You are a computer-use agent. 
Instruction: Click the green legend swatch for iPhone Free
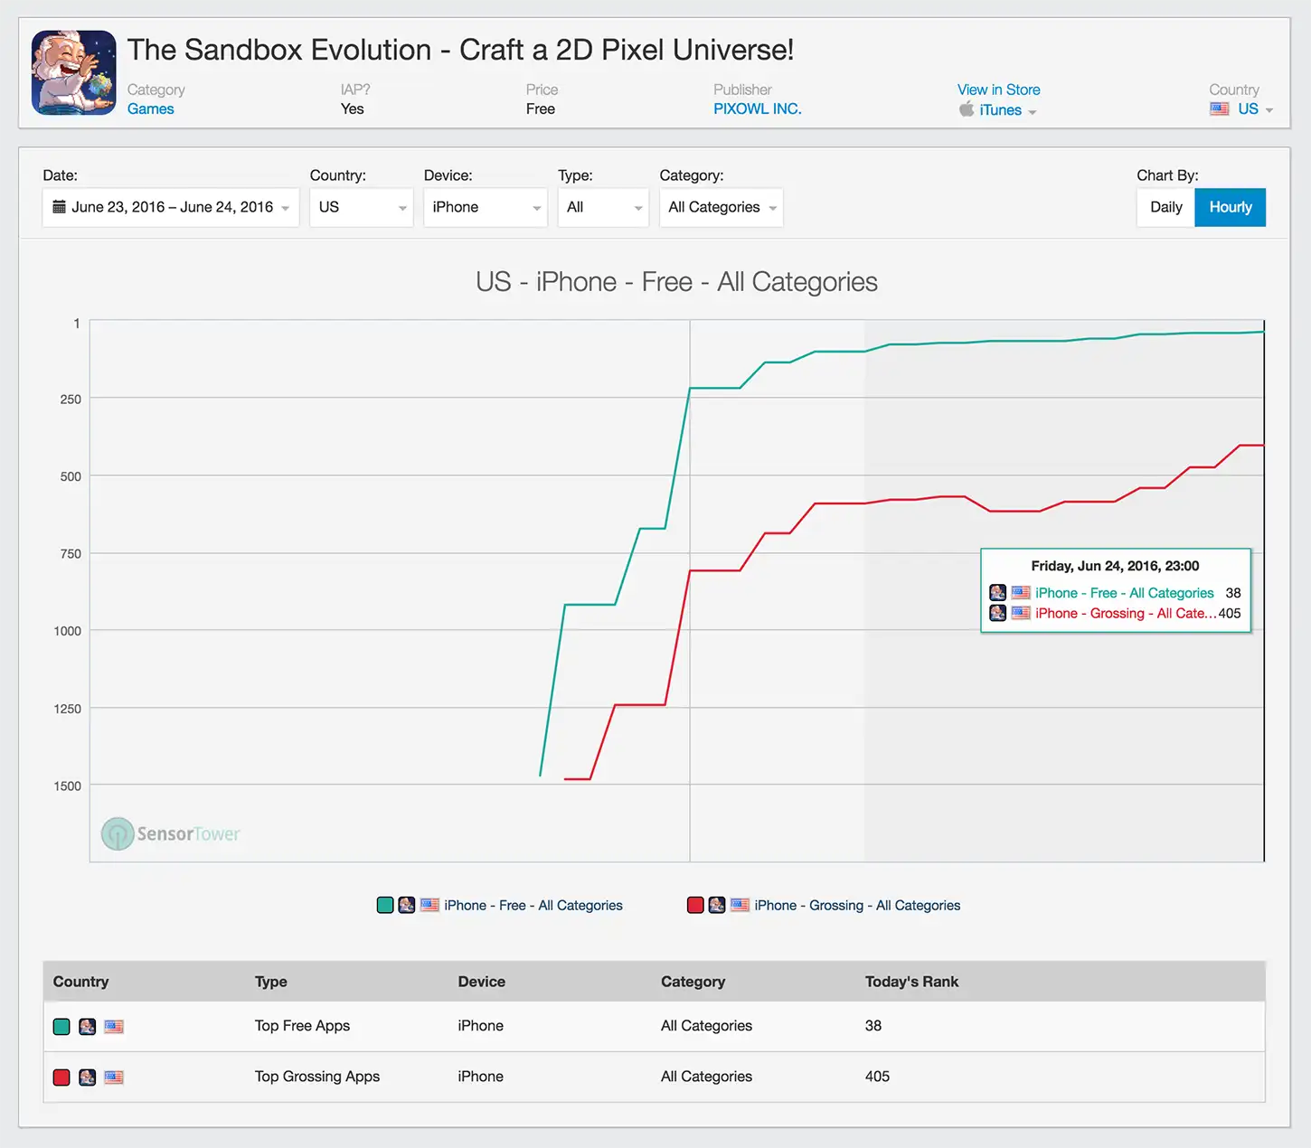tap(385, 905)
